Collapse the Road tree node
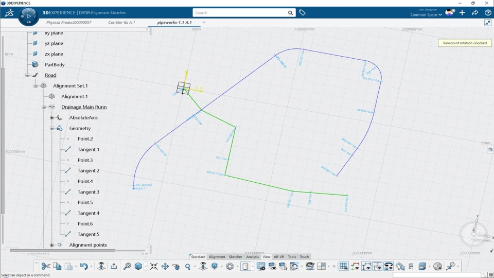 click(x=27, y=75)
